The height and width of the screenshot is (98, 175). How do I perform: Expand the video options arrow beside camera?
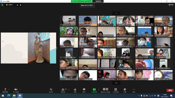pos(20,89)
